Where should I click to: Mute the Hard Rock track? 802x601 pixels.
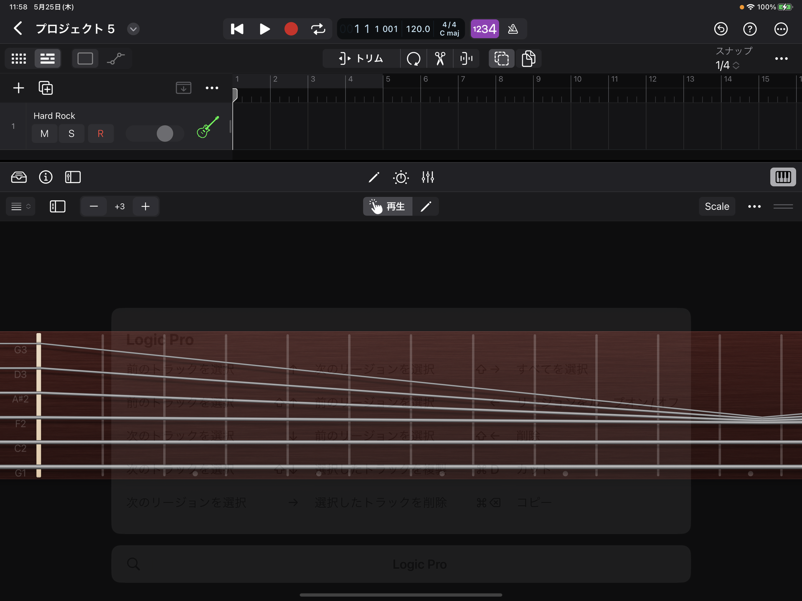[x=44, y=134]
